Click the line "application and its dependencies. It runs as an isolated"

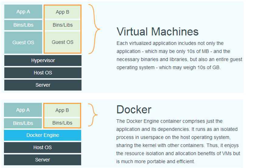(x=177, y=129)
